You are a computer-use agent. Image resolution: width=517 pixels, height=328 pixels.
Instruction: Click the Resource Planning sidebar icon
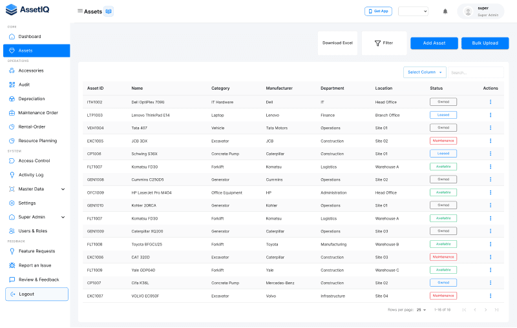[12, 141]
